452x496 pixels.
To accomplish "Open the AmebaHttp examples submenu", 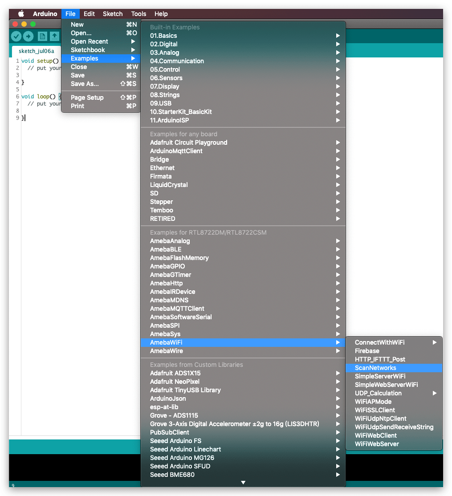I will 243,283.
